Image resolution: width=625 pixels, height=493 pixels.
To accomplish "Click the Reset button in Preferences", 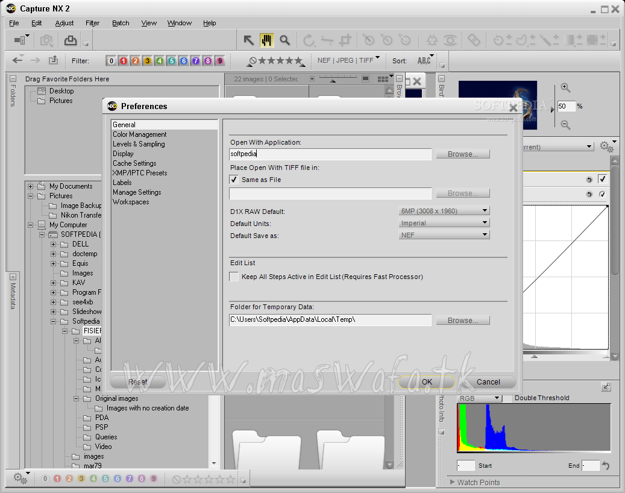I will tap(137, 382).
